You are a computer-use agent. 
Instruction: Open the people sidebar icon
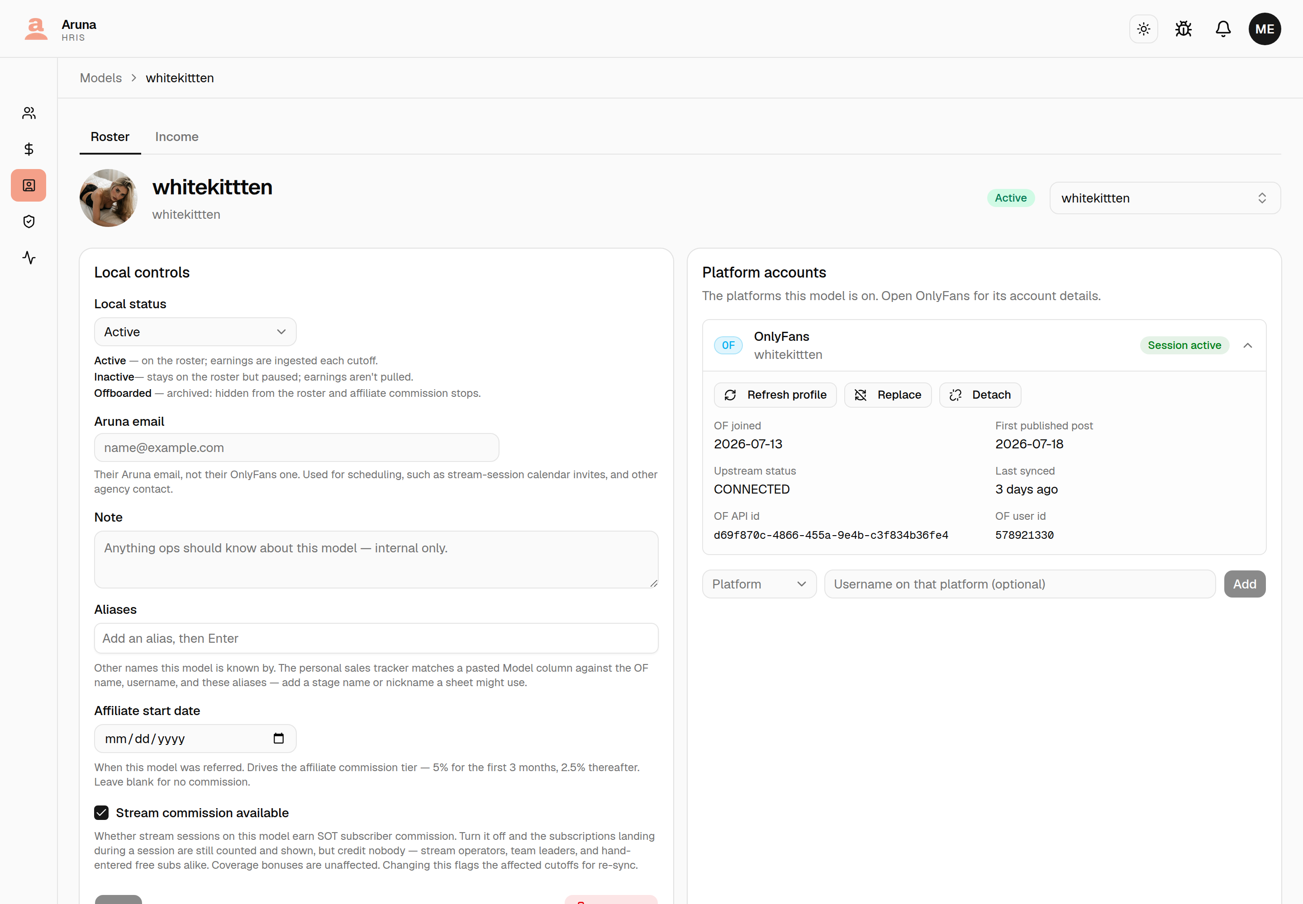[x=29, y=113]
